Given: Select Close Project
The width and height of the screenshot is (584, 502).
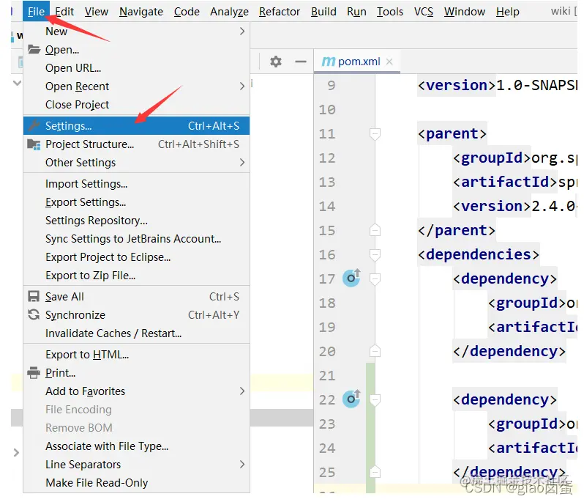Looking at the screenshot, I should coord(136,104).
